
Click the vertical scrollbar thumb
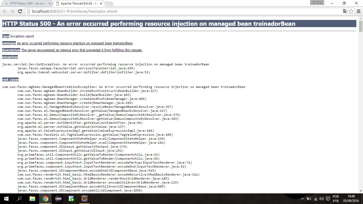coord(361,26)
